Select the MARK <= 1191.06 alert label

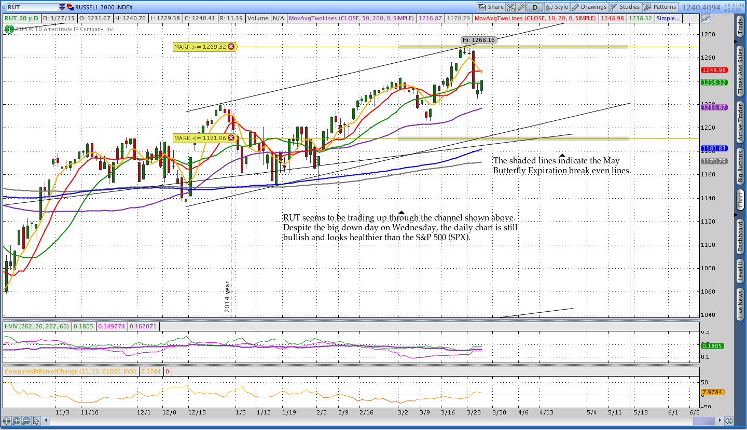(x=200, y=138)
